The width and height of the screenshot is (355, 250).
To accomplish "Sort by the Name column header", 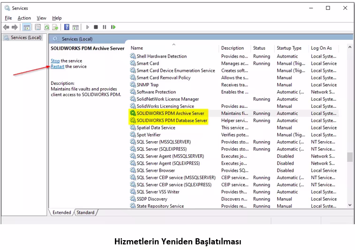I will point(174,48).
